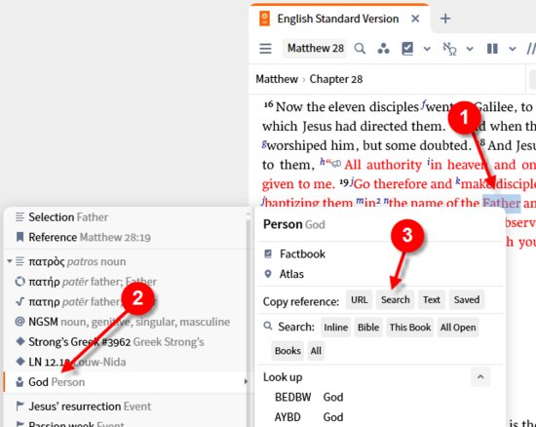Click footnote marker h before All authority
This screenshot has width=536, height=427.
click(323, 162)
